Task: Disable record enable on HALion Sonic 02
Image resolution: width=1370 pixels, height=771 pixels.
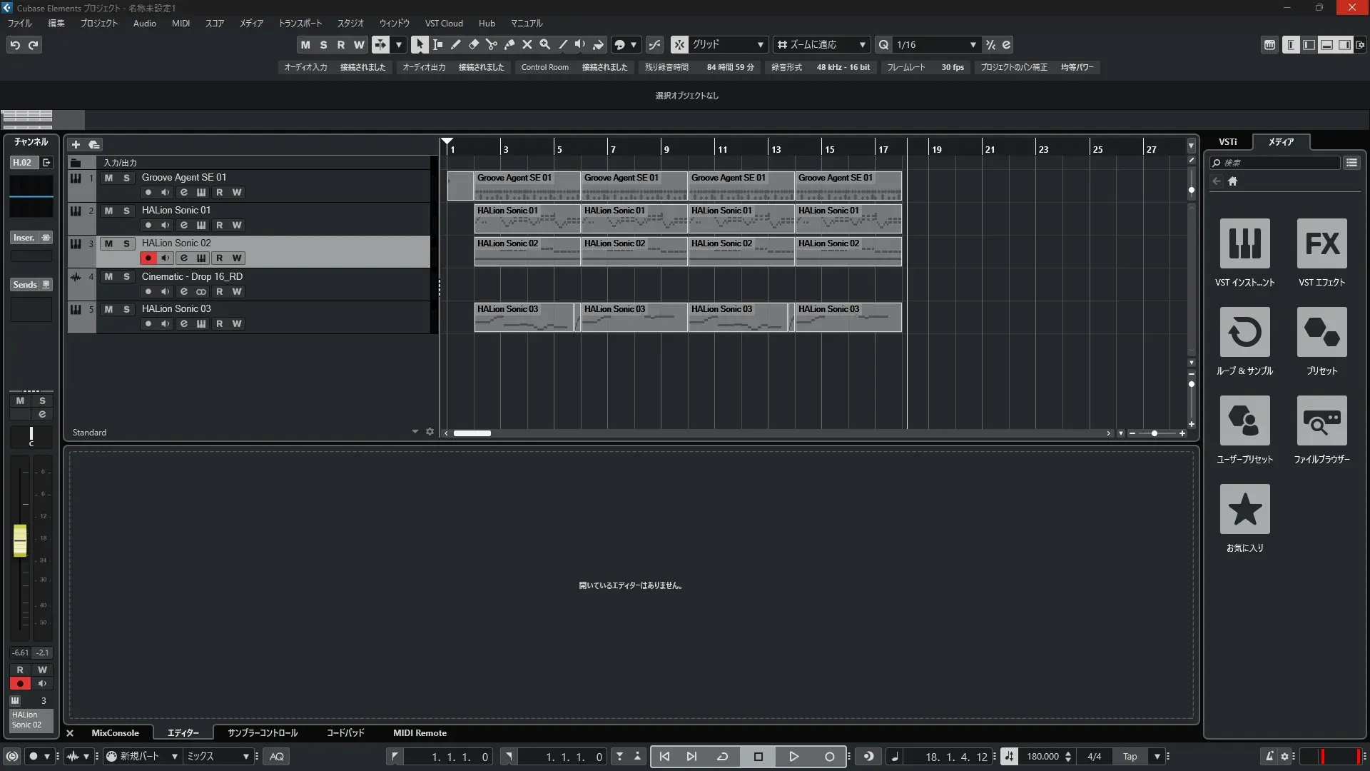Action: (x=148, y=258)
